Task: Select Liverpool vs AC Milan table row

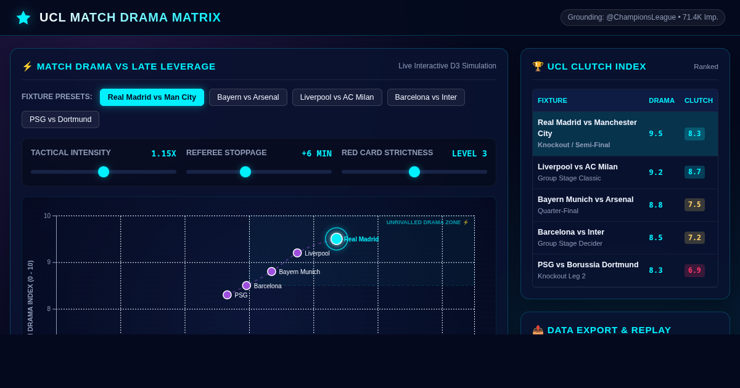Action: pos(625,172)
